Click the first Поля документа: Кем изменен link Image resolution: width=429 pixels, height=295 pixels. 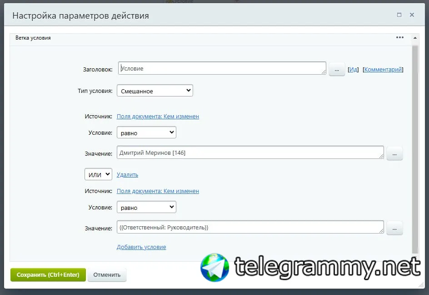pyautogui.click(x=158, y=116)
